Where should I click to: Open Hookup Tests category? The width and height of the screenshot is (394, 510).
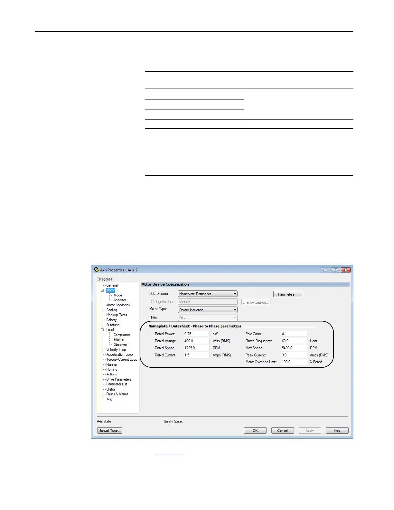117,315
